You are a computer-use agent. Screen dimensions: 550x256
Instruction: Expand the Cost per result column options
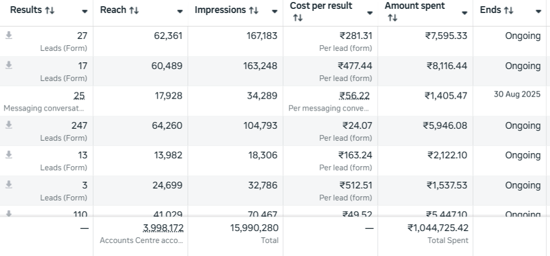[370, 13]
